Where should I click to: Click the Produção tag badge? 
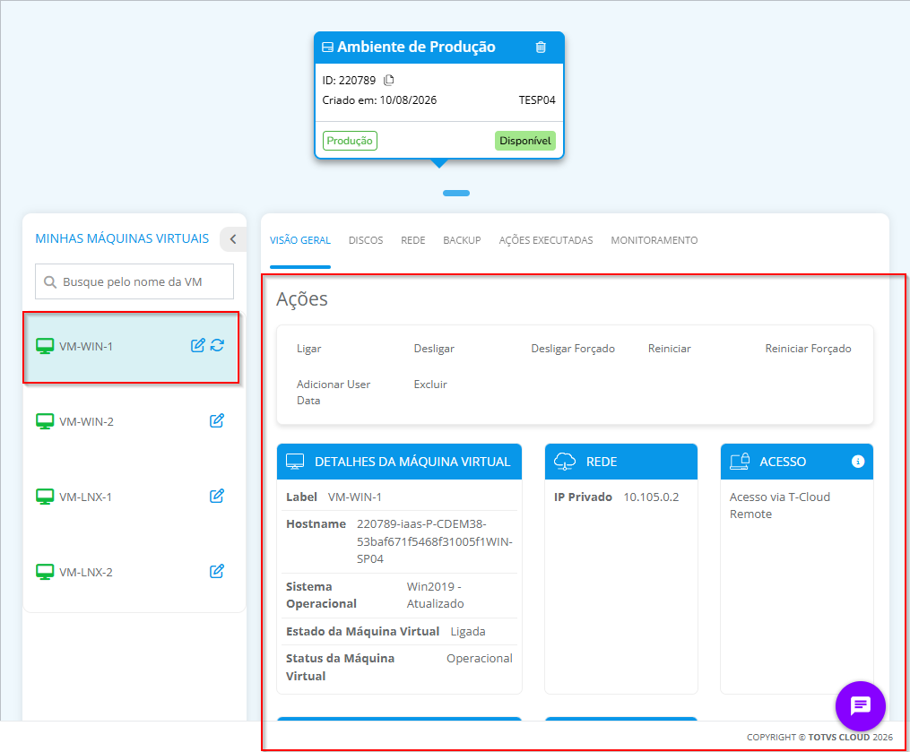[350, 141]
